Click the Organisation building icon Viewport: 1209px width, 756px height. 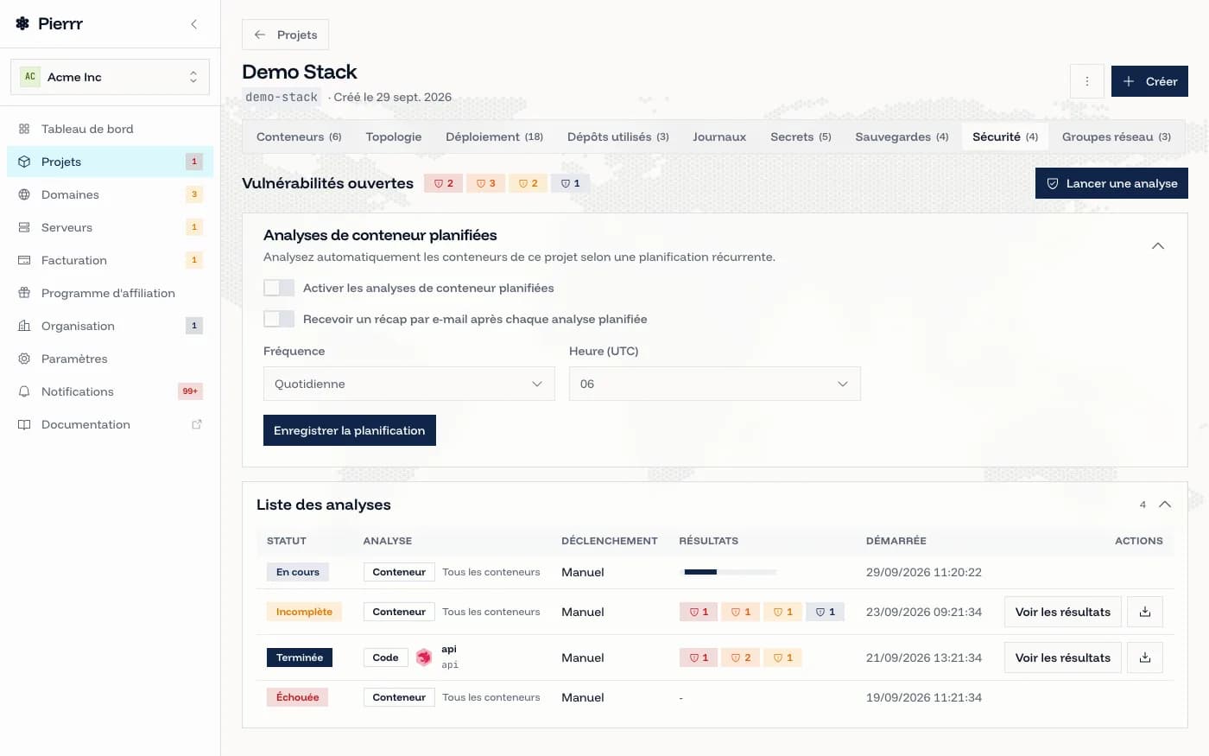click(24, 326)
